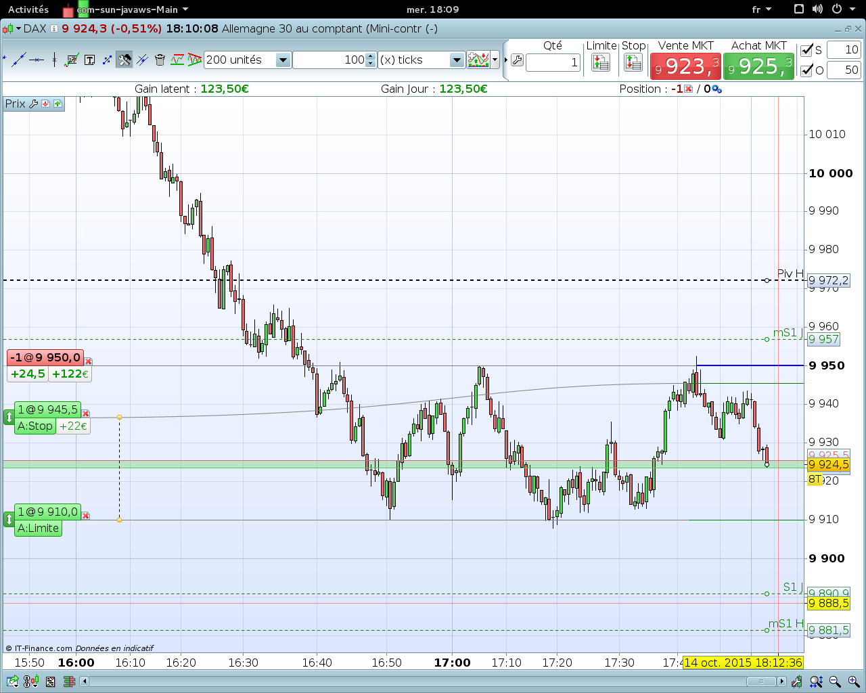This screenshot has width=866, height=693.
Task: Open the Prix panel wrench settings
Action: pyautogui.click(x=33, y=104)
